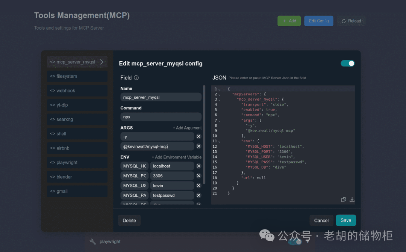Select mcp_server_myqsl in the sidebar
406x252 pixels.
click(x=77, y=62)
